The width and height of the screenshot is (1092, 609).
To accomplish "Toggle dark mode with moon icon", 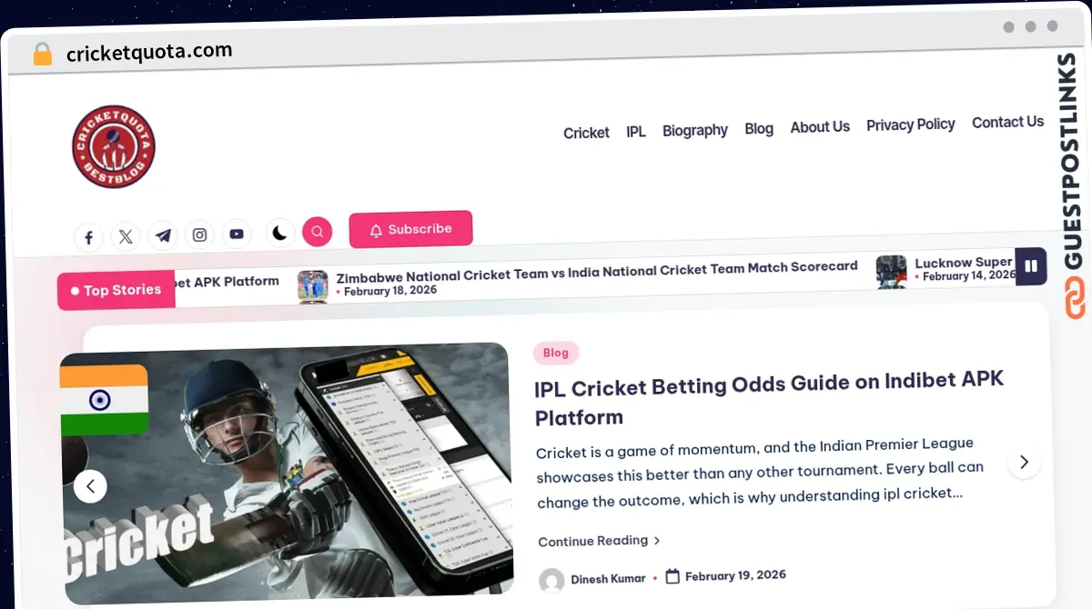I will click(x=280, y=233).
